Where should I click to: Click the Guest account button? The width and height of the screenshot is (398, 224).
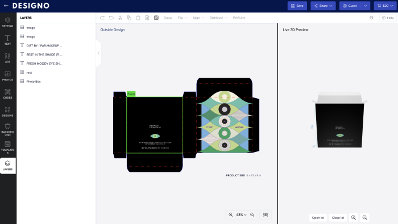(350, 6)
